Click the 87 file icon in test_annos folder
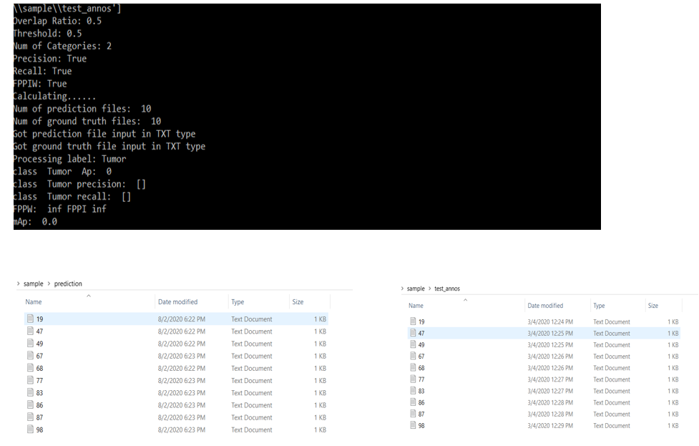 413,414
